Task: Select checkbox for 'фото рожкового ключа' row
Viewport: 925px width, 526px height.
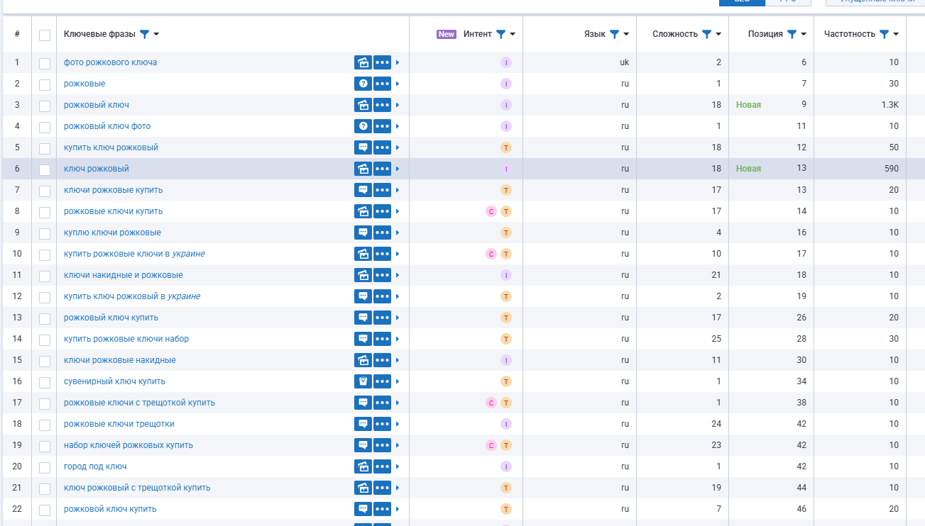Action: point(45,63)
